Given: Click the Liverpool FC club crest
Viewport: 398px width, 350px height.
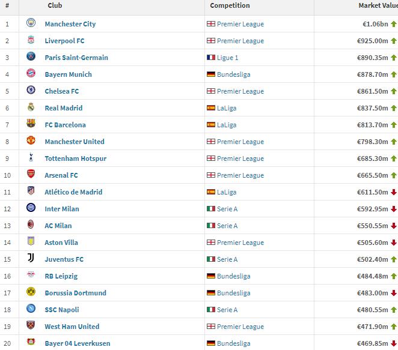Looking at the screenshot, I should tap(31, 40).
